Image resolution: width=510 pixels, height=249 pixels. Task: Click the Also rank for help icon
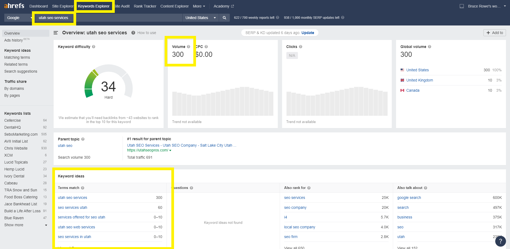pyautogui.click(x=309, y=188)
